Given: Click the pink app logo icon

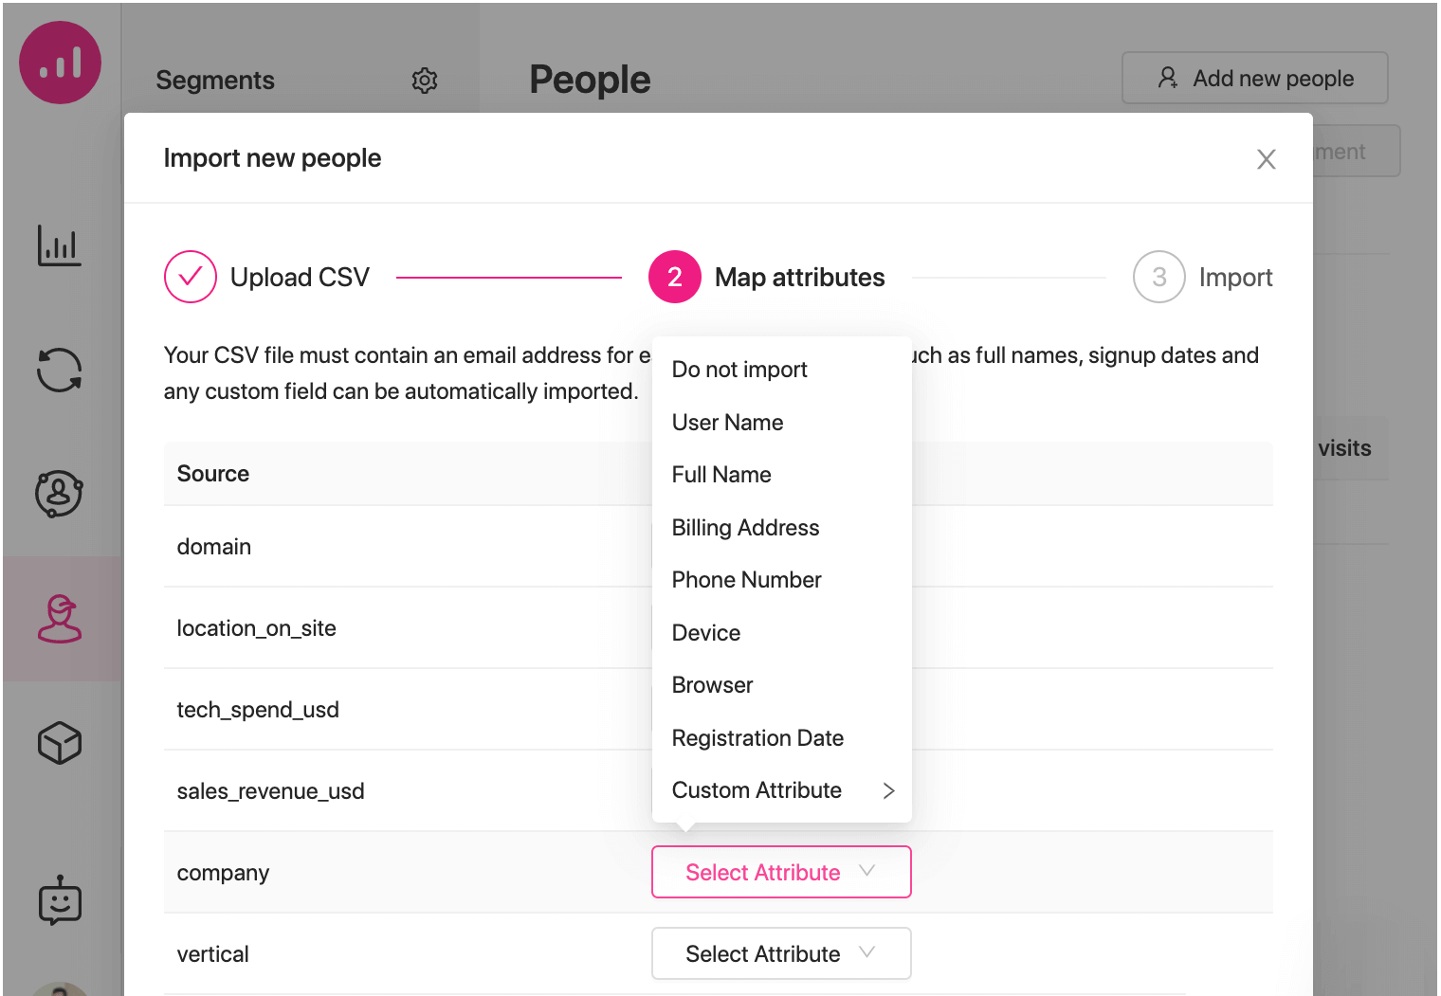Looking at the screenshot, I should click(x=61, y=63).
